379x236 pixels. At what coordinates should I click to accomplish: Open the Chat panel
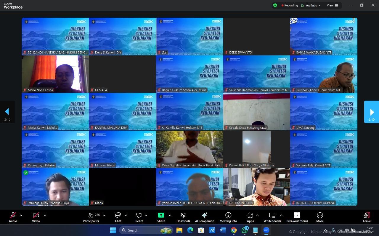click(118, 217)
